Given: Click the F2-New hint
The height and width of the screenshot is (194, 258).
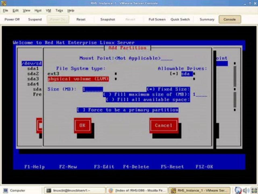Looking at the screenshot, I should point(68,167).
